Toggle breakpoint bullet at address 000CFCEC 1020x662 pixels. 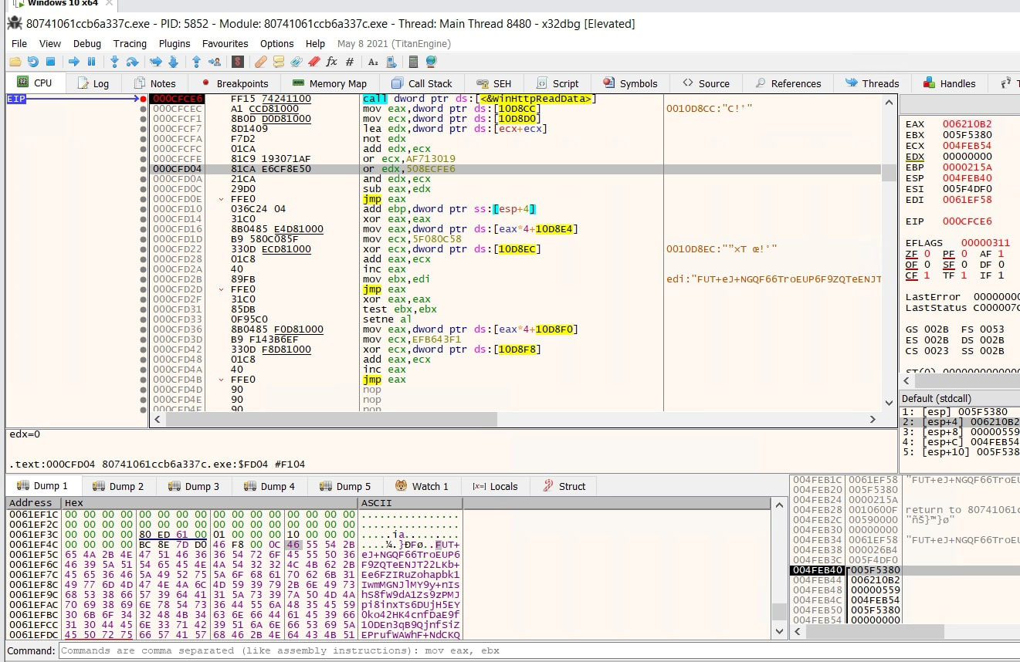143,109
